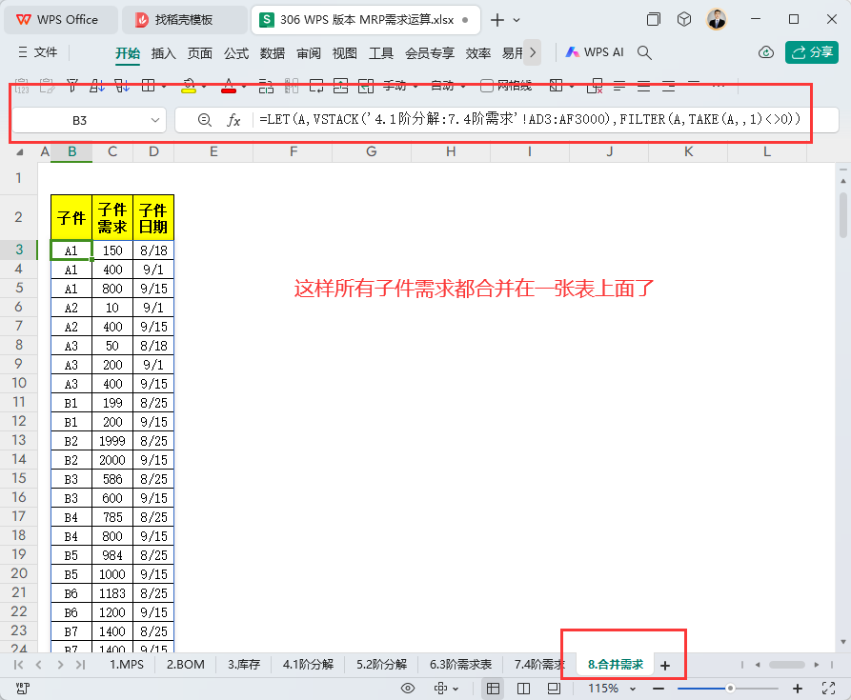Image resolution: width=851 pixels, height=700 pixels.
Task: Switch to the 2.BOM sheet tab
Action: [186, 664]
